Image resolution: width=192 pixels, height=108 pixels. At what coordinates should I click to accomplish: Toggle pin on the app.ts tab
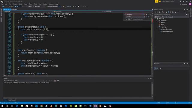pos(8,10)
